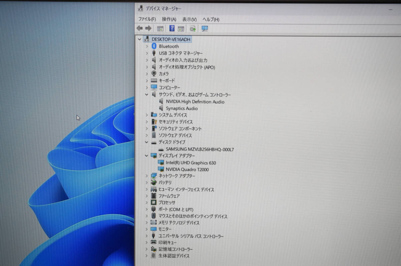Click the gear-with-green-arrow add drivers icon
This screenshot has height=266, width=401.
click(193, 29)
